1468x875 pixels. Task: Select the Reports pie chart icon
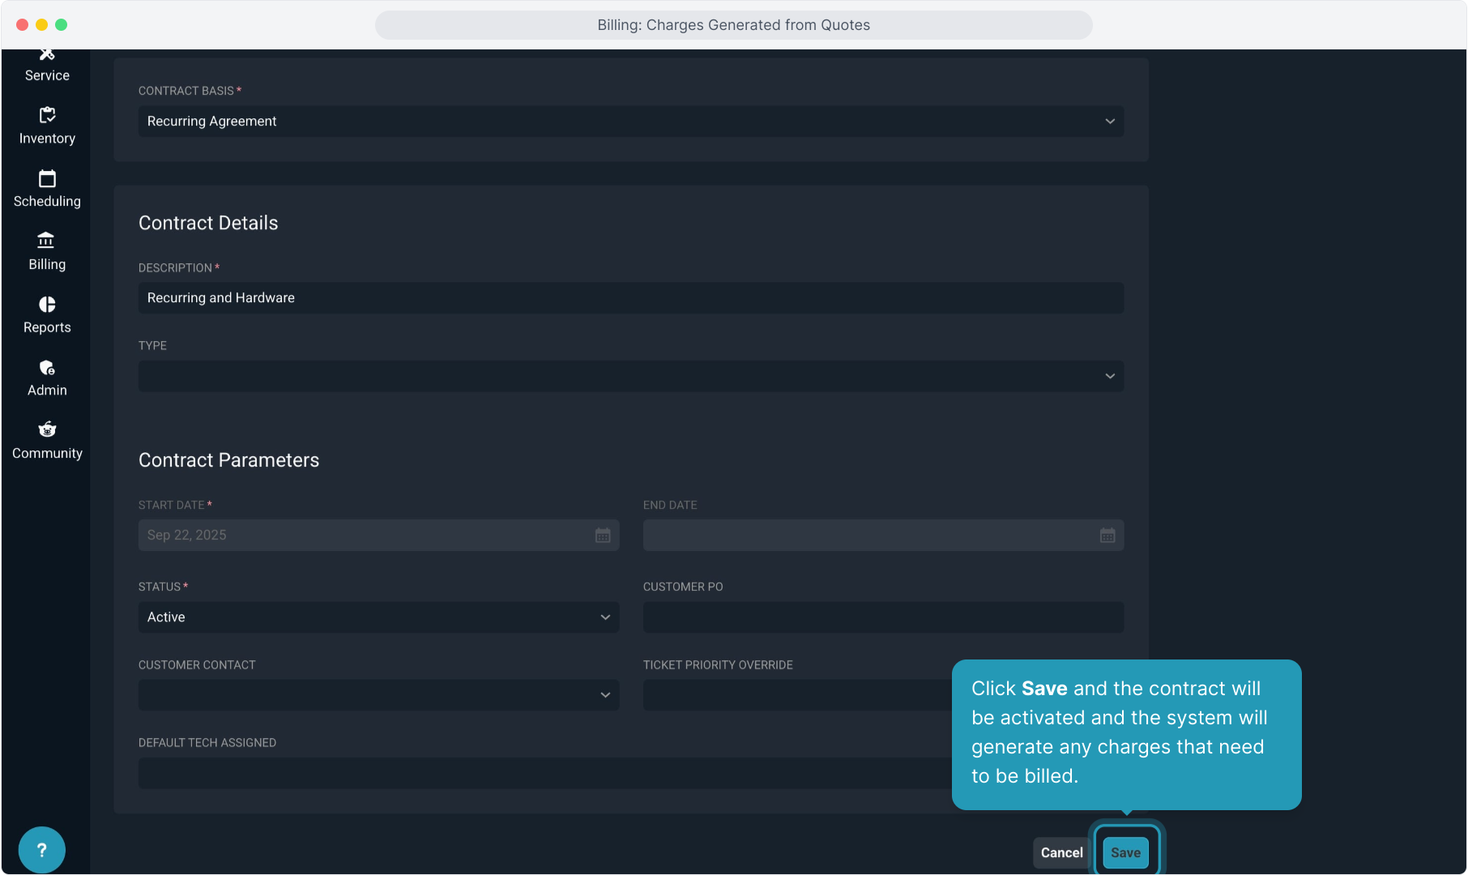[x=47, y=305]
